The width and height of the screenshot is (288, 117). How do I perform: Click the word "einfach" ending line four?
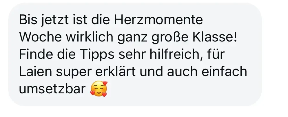click(224, 72)
